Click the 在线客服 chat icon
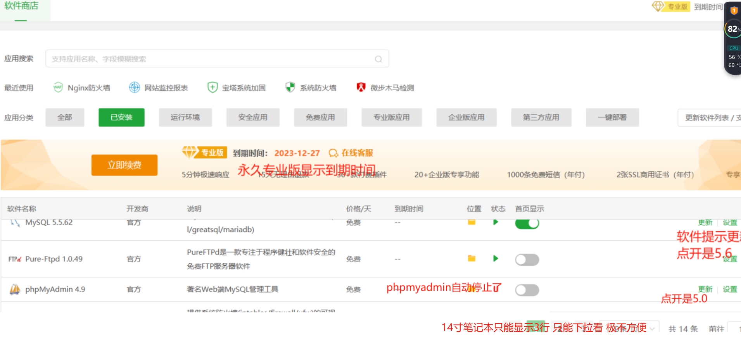This screenshot has height=341, width=741. tap(333, 153)
